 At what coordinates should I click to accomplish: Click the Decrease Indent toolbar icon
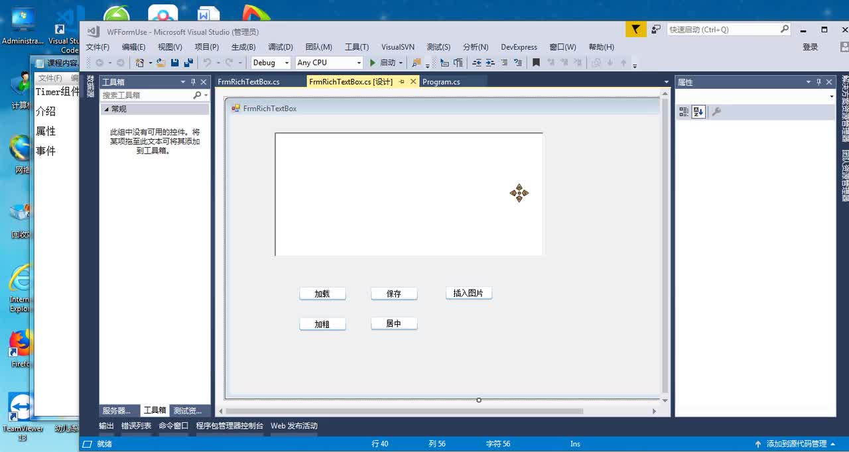click(476, 62)
